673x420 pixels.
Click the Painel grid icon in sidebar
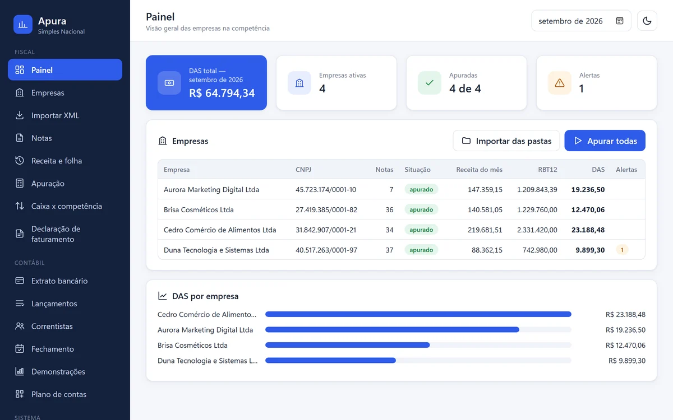(20, 70)
